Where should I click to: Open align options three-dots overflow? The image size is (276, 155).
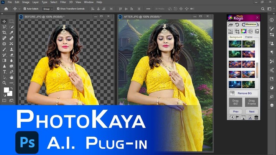(148, 9)
